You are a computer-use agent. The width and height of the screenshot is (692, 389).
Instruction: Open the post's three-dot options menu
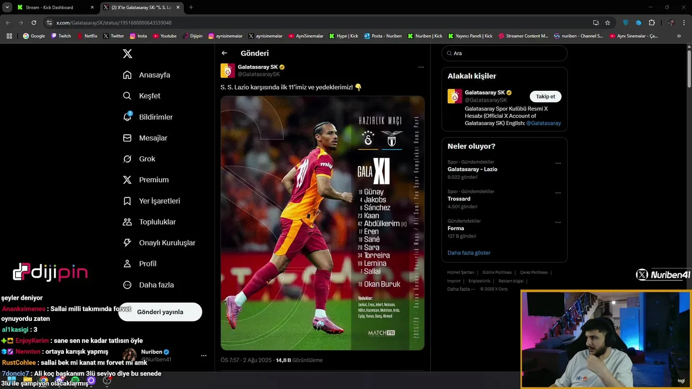coord(421,67)
